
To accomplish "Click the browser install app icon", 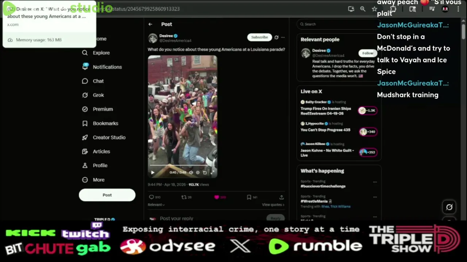I will (351, 9).
